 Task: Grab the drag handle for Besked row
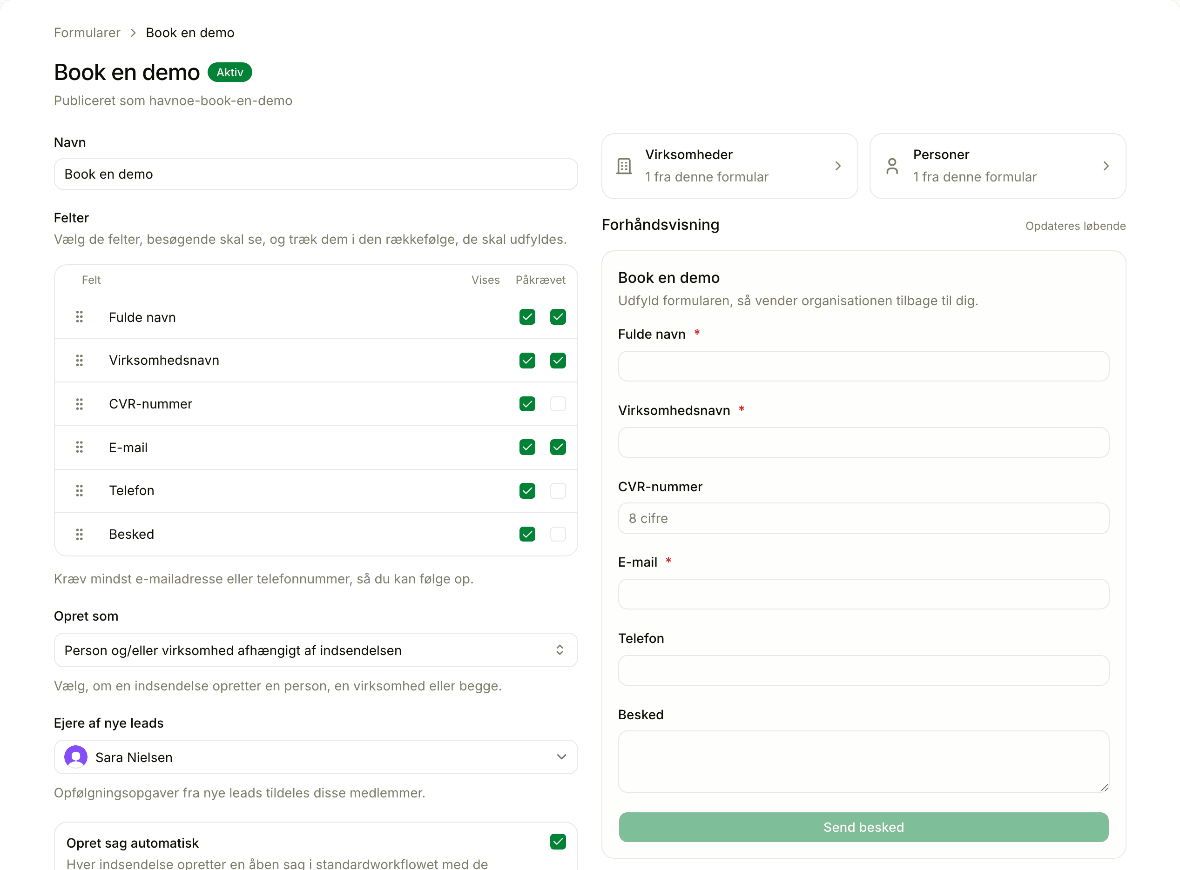click(80, 534)
